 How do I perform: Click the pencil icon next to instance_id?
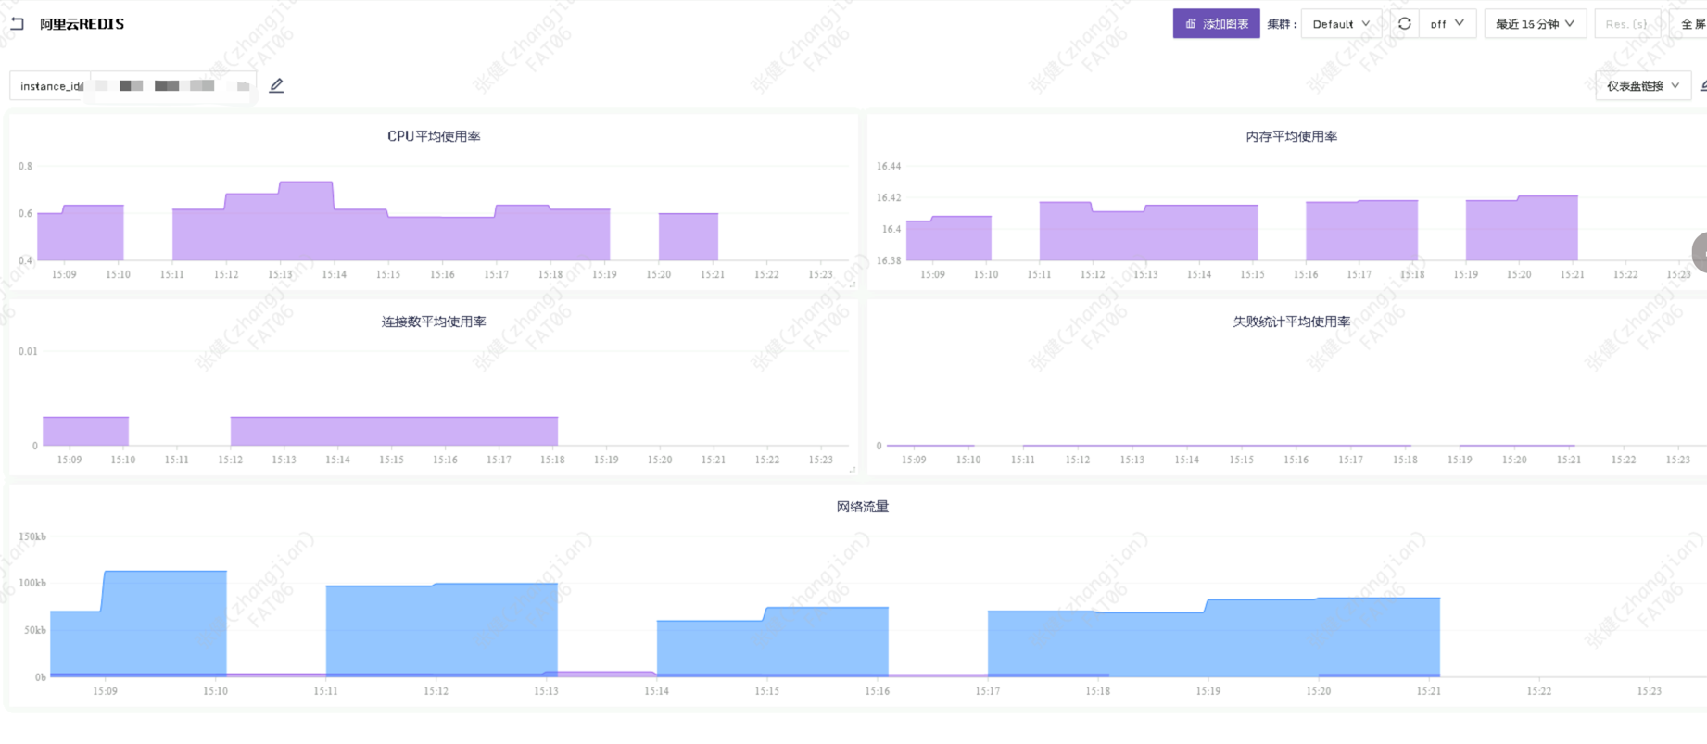click(276, 86)
